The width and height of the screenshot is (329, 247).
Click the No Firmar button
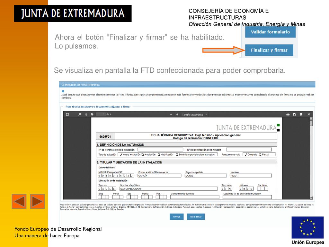196,216
